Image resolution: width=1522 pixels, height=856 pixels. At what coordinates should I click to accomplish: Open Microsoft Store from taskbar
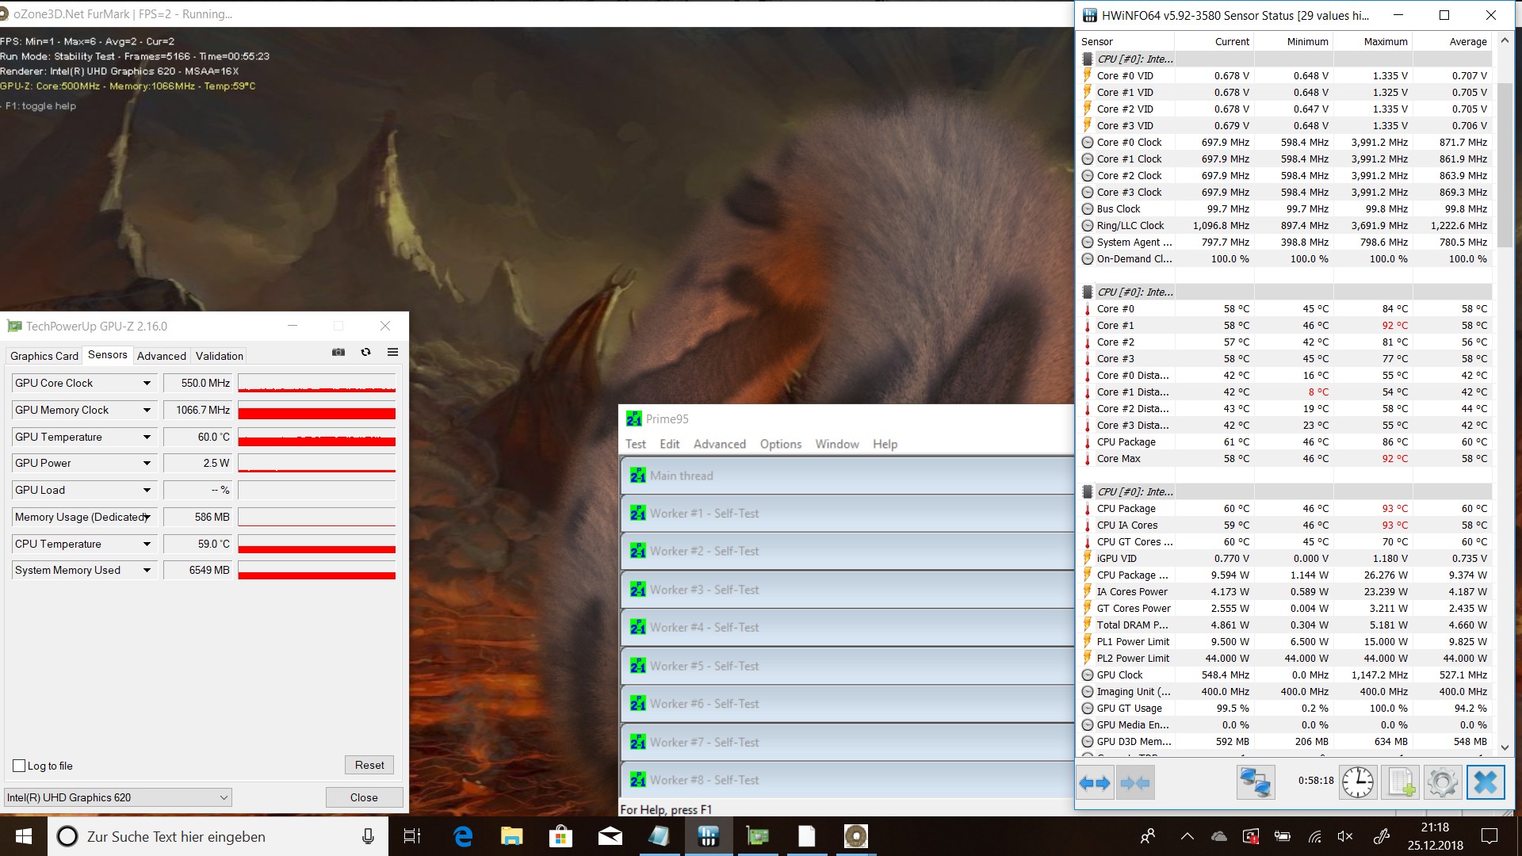(561, 836)
